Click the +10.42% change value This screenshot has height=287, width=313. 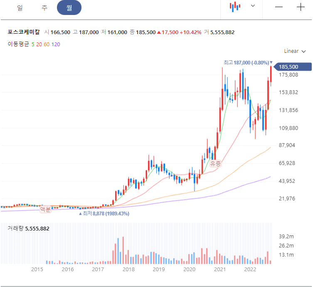190,32
